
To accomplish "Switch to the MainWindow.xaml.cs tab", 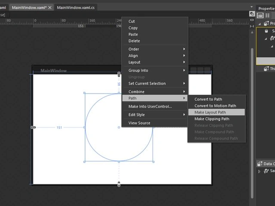I will [76, 8].
